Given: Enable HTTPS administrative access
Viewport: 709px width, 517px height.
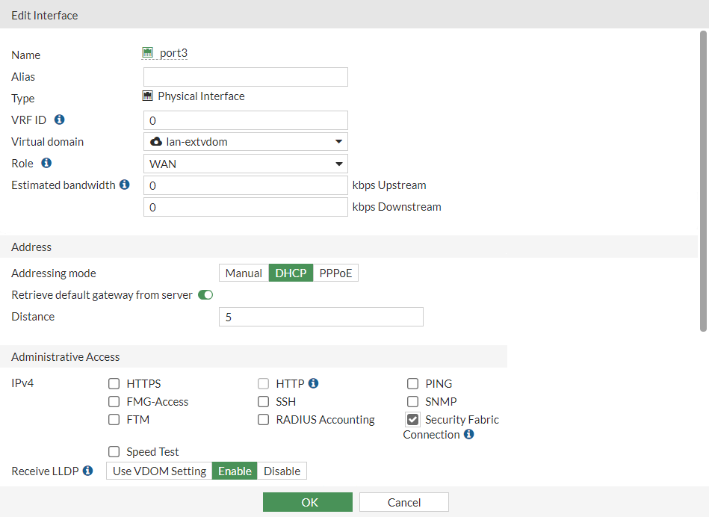Looking at the screenshot, I should point(114,383).
